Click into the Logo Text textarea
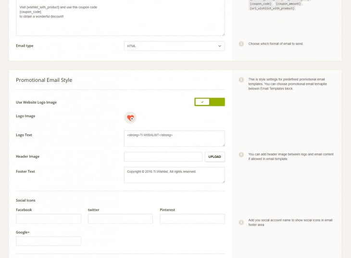The image size is (351, 258). tap(175, 139)
